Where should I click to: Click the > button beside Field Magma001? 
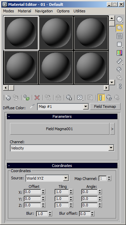(x=112, y=129)
